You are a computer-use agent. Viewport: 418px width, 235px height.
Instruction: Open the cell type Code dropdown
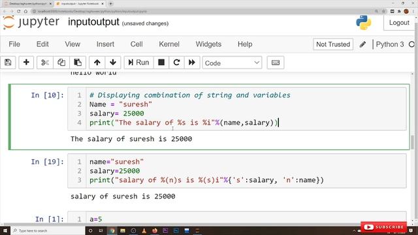(232, 63)
